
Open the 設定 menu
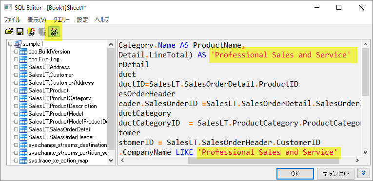coord(82,20)
